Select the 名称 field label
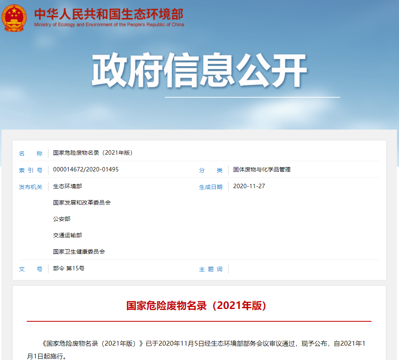 coord(31,153)
